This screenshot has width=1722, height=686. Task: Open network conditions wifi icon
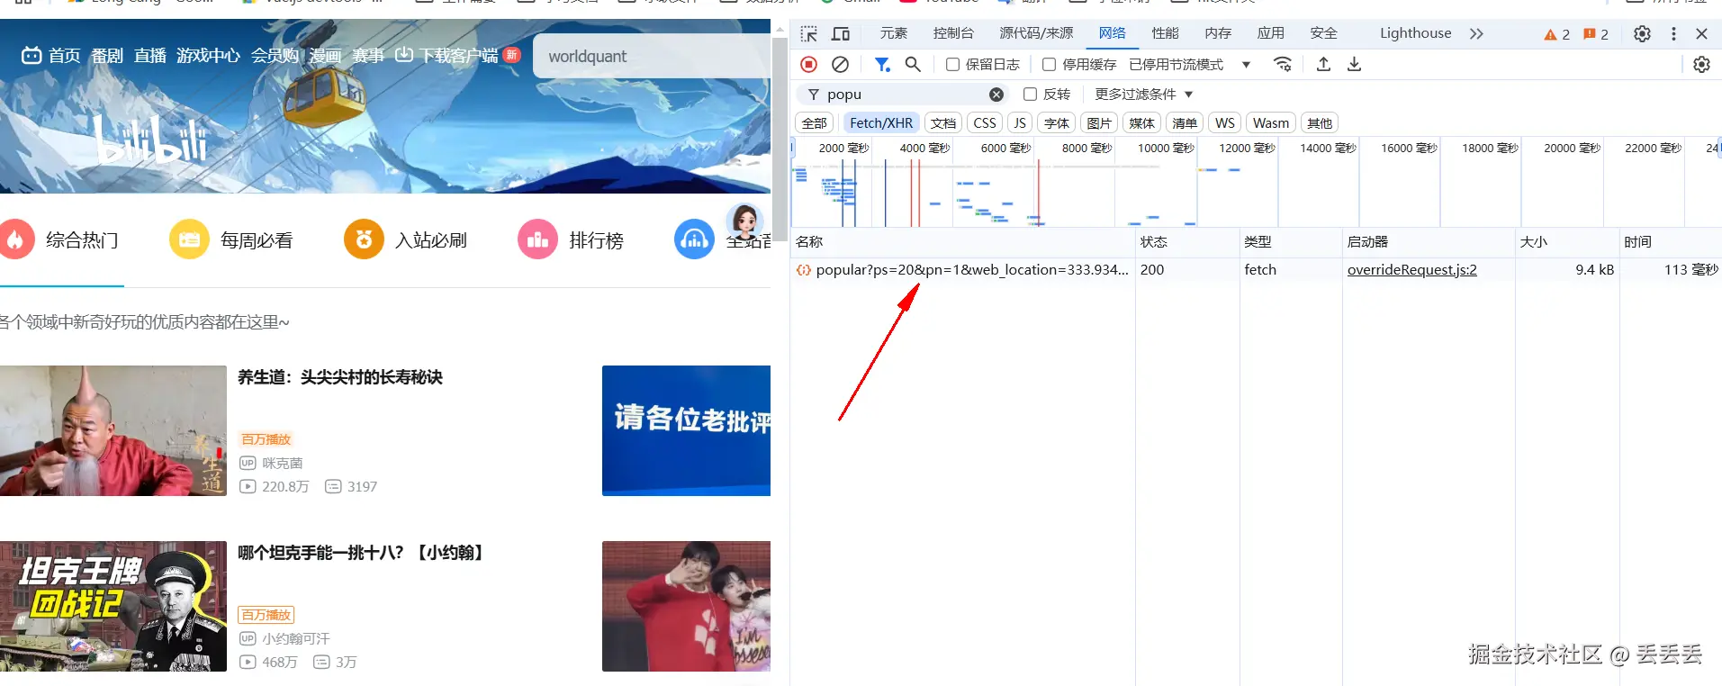tap(1283, 64)
